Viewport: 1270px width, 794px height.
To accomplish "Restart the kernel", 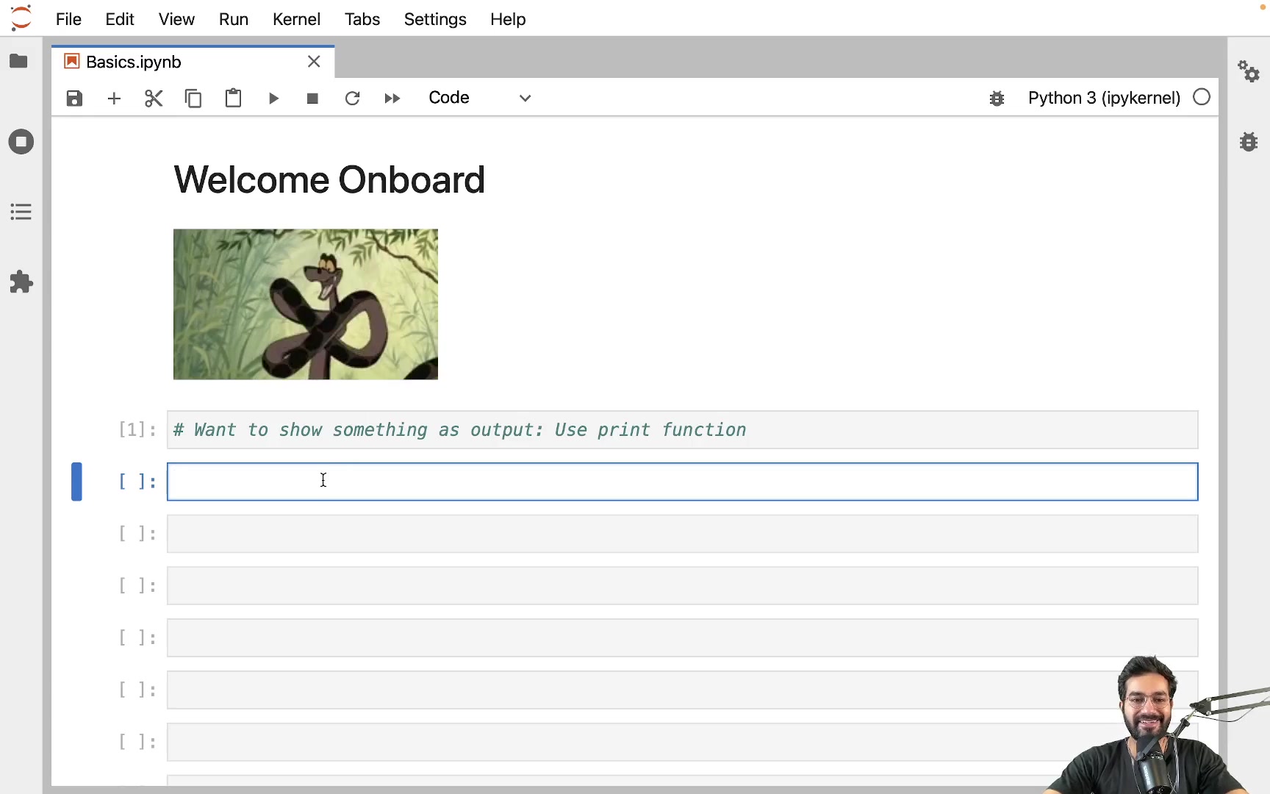I will tap(352, 98).
